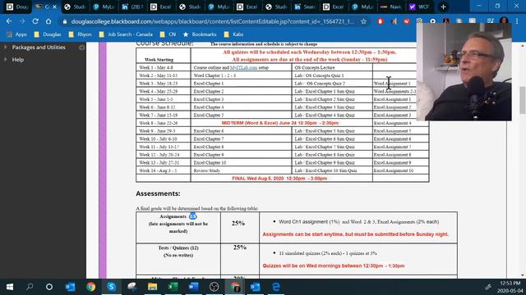Open the first Outlook taskbar icon
The width and height of the screenshot is (526, 295).
point(70,287)
